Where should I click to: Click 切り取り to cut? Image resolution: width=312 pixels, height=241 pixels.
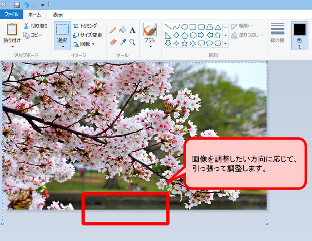tap(36, 26)
